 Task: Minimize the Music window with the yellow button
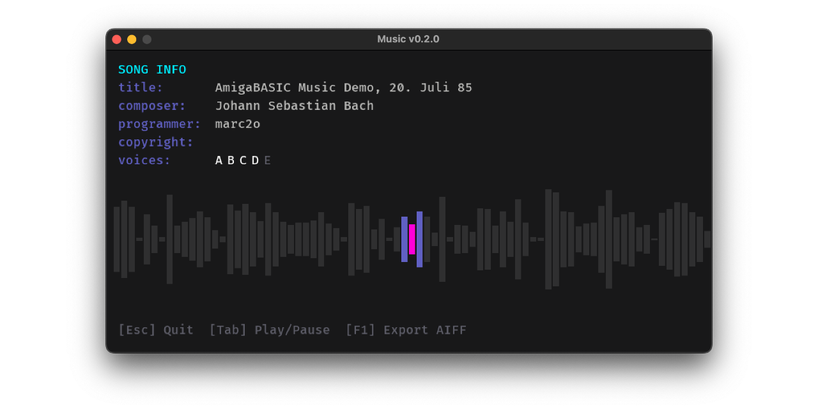coord(132,40)
